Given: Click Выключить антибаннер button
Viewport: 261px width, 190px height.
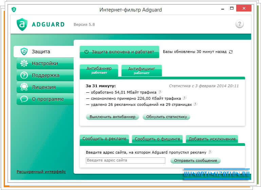Looking at the screenshot, I should tap(112, 117).
